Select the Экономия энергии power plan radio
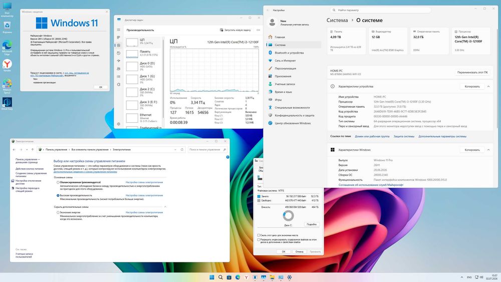Screen dimensions: 501x282 58,212
